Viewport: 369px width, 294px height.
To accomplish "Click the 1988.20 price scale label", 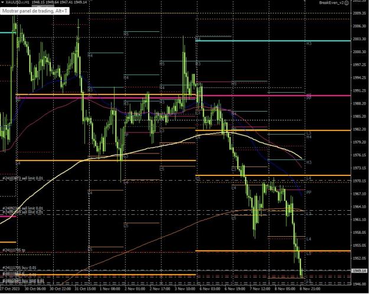I will 360,103.
